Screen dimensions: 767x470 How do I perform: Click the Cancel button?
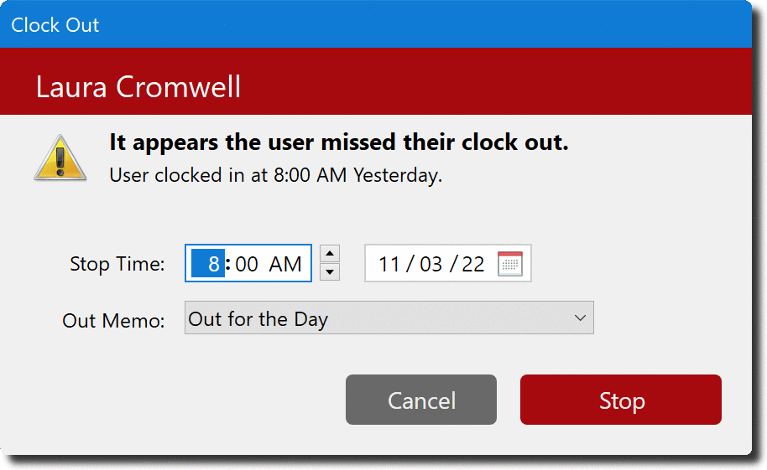421,400
